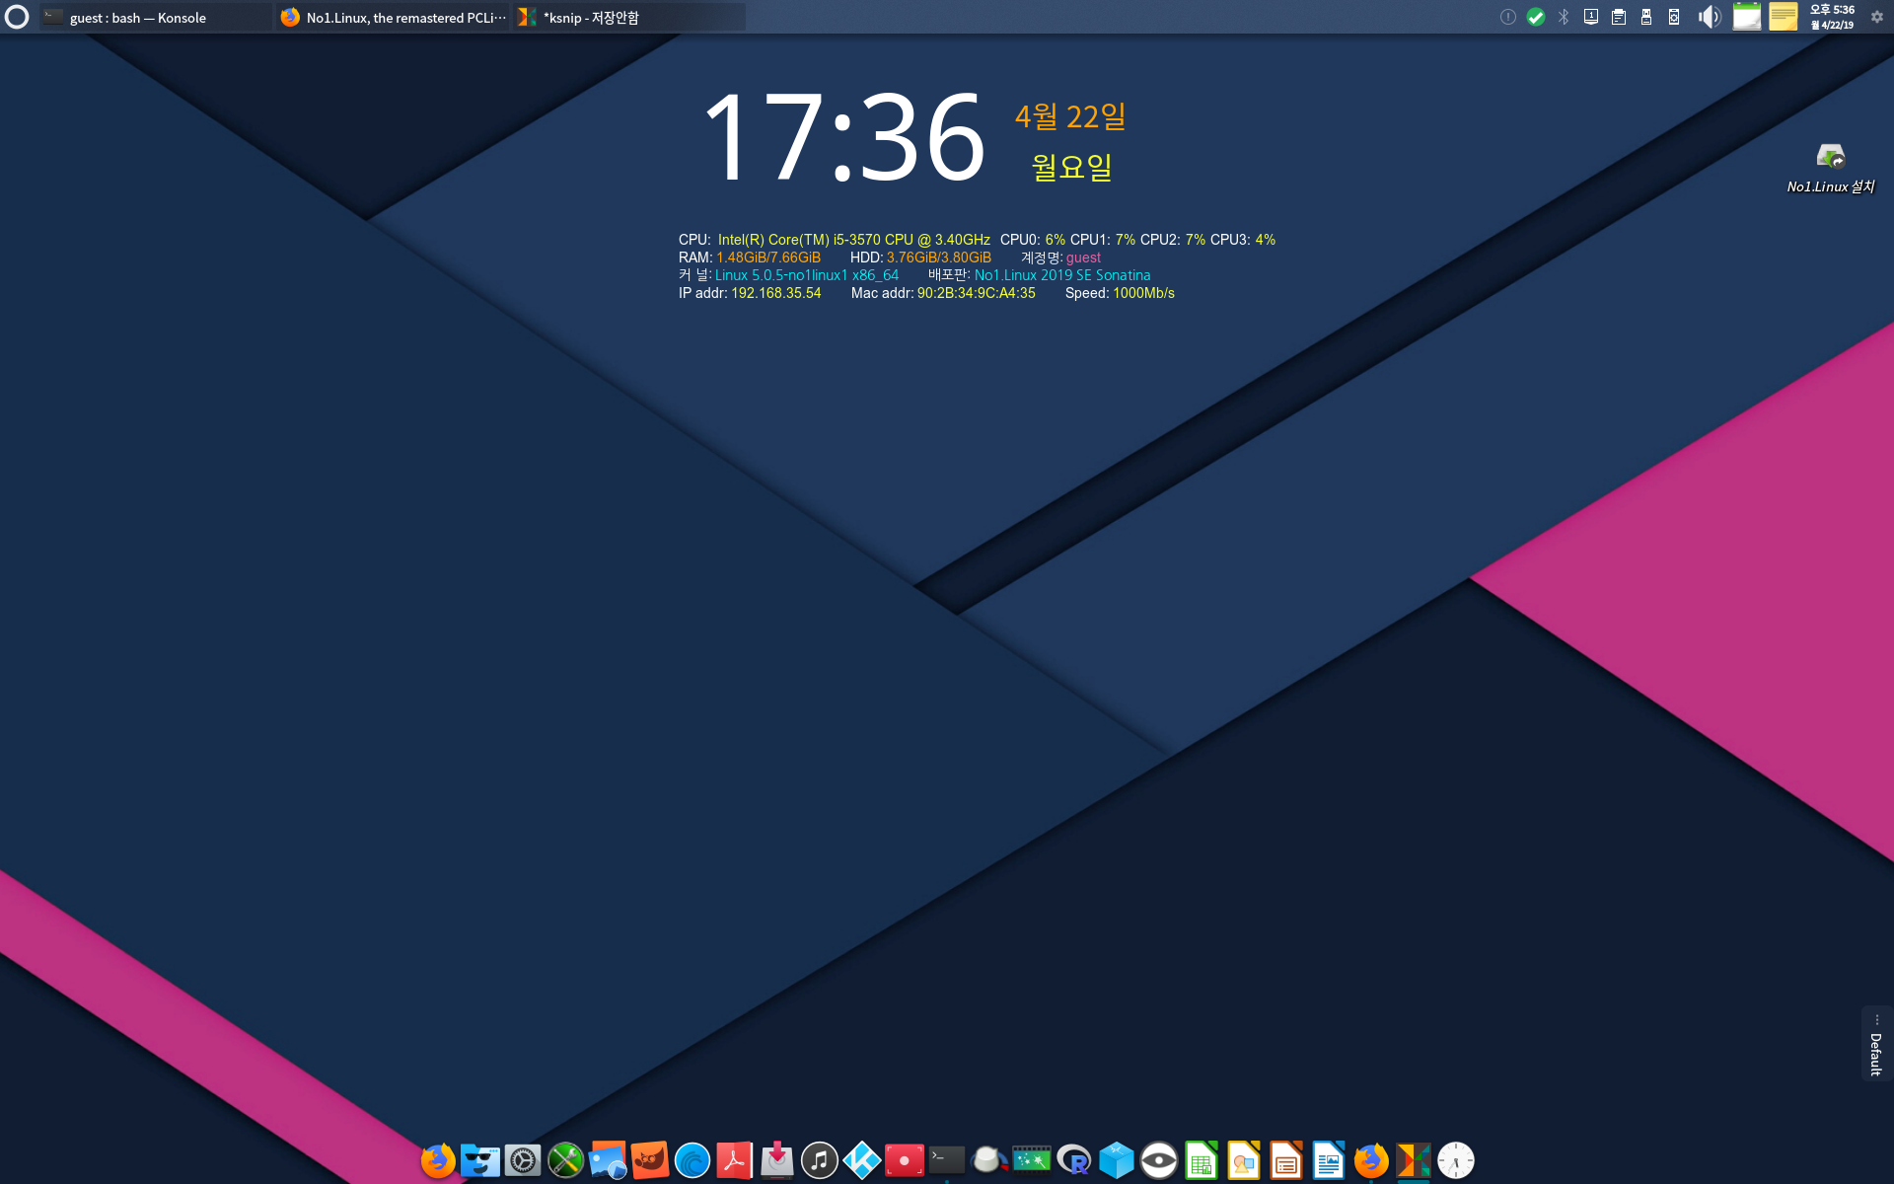Open LibreOffice Writer from dock
The width and height of the screenshot is (1894, 1184).
(1329, 1160)
